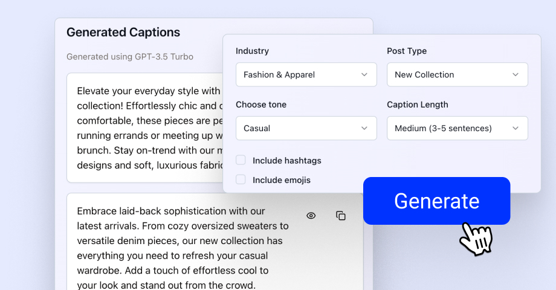Viewport: 556px width, 290px height.
Task: Click the chevron arrow in Caption Length field
Action: [516, 128]
